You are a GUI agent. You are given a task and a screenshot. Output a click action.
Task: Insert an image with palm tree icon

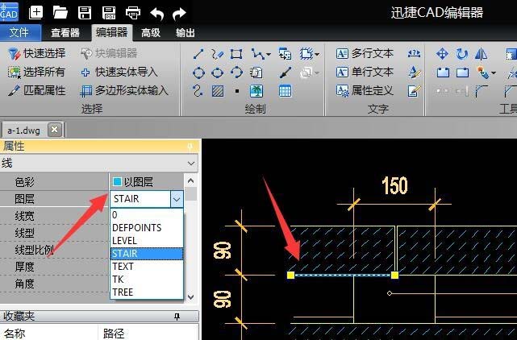tap(256, 91)
